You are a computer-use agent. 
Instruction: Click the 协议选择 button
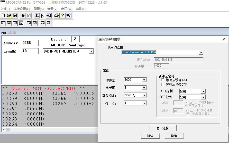(162, 128)
